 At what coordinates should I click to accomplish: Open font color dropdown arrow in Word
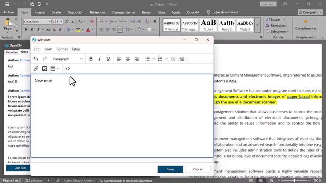click(x=92, y=30)
